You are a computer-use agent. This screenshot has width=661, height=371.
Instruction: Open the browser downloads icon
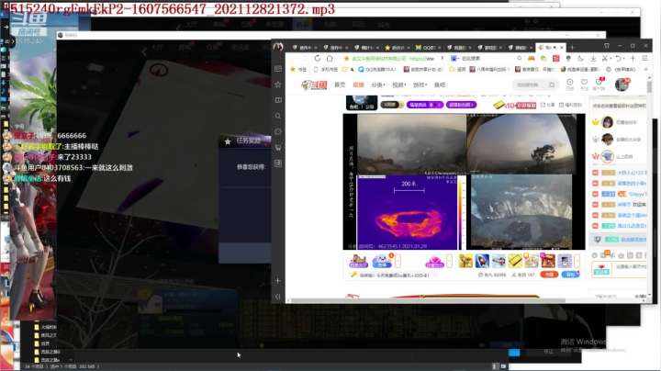point(593,58)
